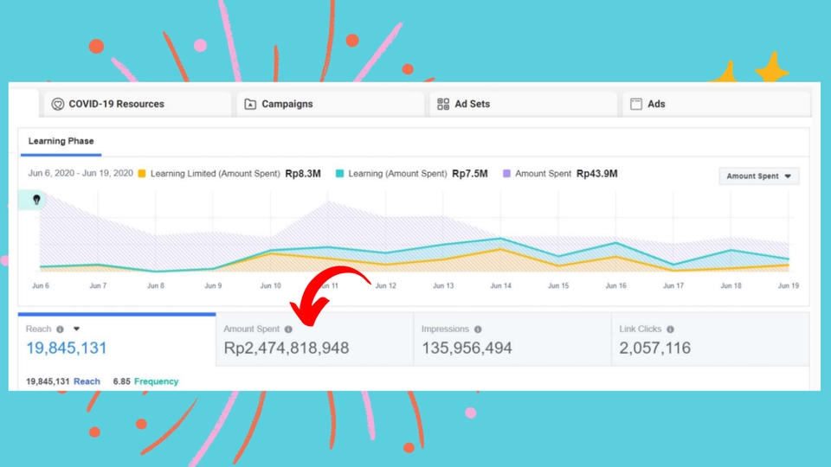
Task: Select the Reach metric card
Action: coord(117,340)
